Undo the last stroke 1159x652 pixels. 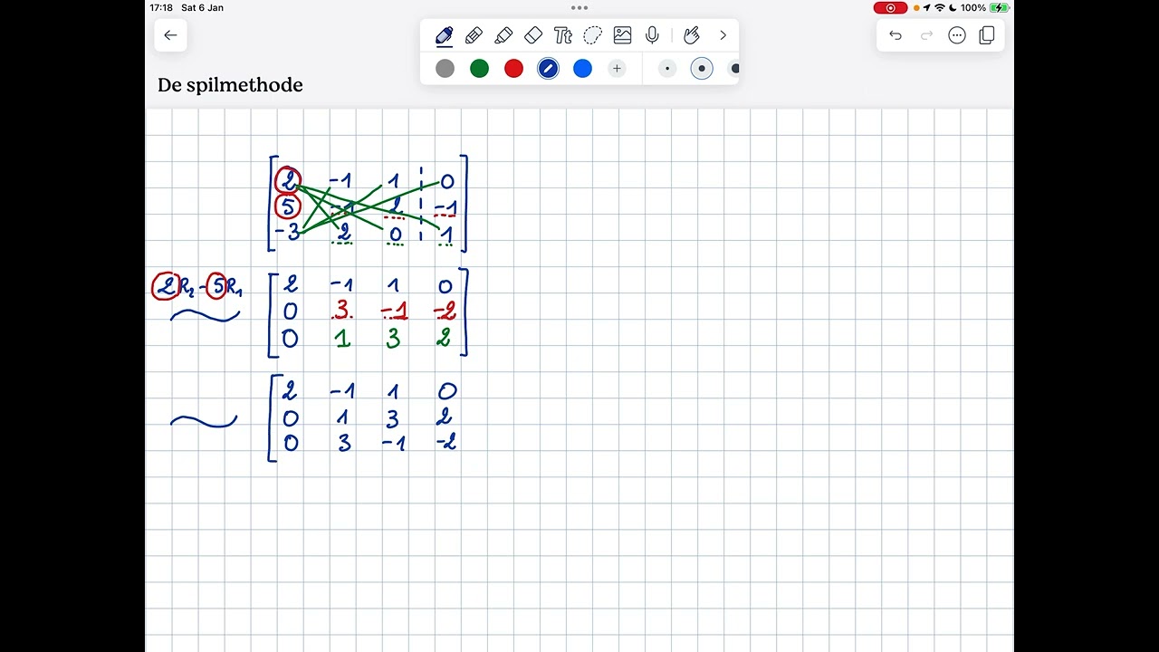click(896, 35)
